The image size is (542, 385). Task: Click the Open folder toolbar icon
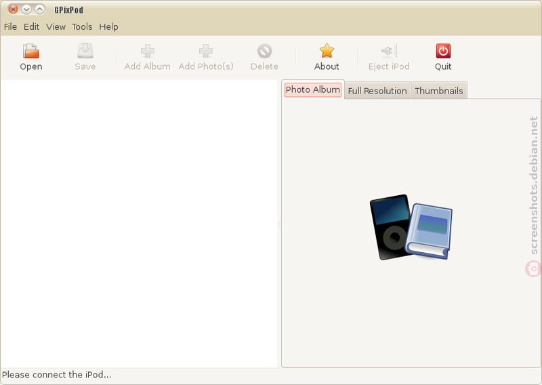tap(31, 51)
